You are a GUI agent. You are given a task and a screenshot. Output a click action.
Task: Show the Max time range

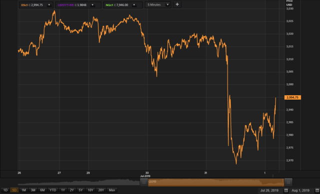click(112, 190)
